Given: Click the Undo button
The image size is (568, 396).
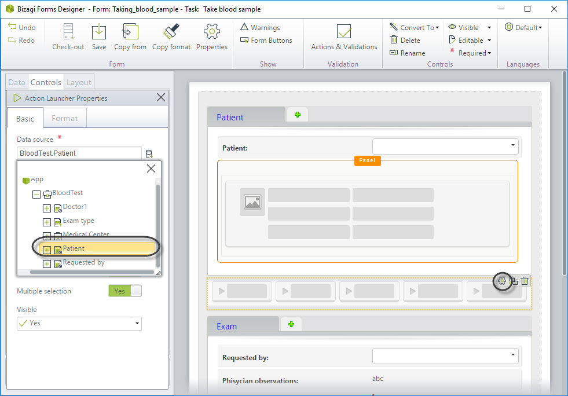Looking at the screenshot, I should pos(22,28).
